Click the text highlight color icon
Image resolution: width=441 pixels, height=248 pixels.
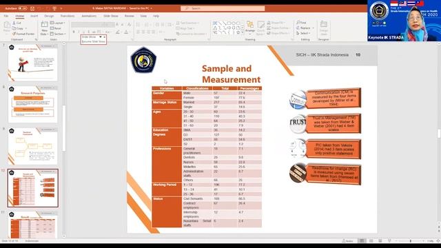(x=118, y=32)
